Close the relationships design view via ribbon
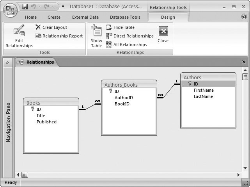Screen dimensions: 250x187 click(163, 34)
